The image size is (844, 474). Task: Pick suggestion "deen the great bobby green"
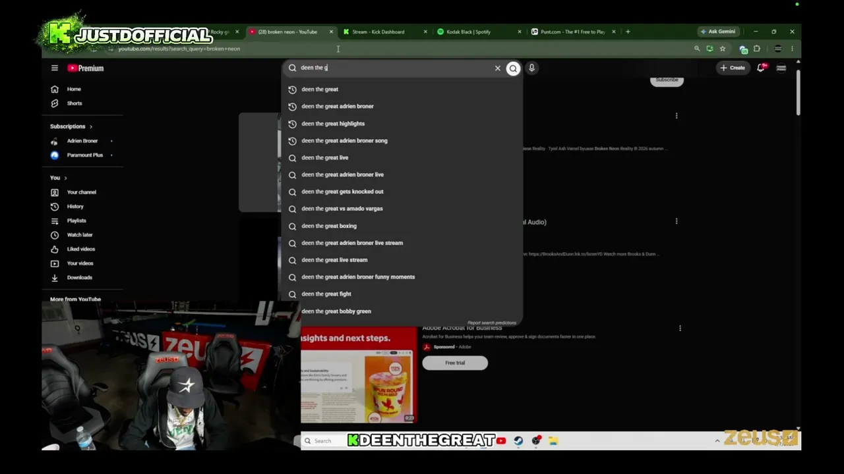pyautogui.click(x=402, y=311)
